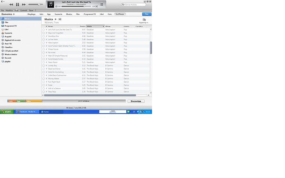
Task: Open the Controlli menu
Action: coord(24,11)
